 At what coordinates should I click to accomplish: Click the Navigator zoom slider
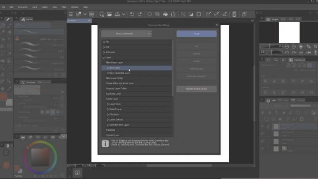(x=271, y=46)
